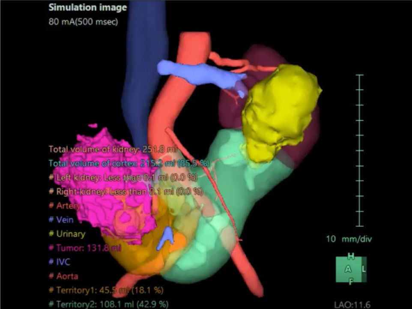Click the '80 mA(500 msec)' label
The height and width of the screenshot is (309, 412).
tap(83, 21)
